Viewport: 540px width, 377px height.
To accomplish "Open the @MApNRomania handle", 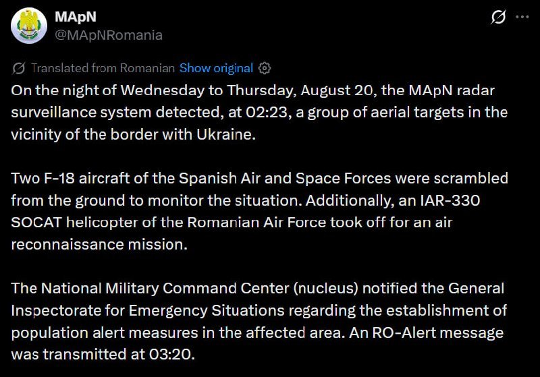I will tap(109, 35).
